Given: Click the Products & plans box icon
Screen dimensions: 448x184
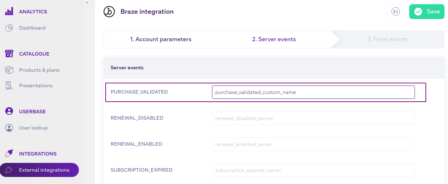Looking at the screenshot, I should pos(9,70).
